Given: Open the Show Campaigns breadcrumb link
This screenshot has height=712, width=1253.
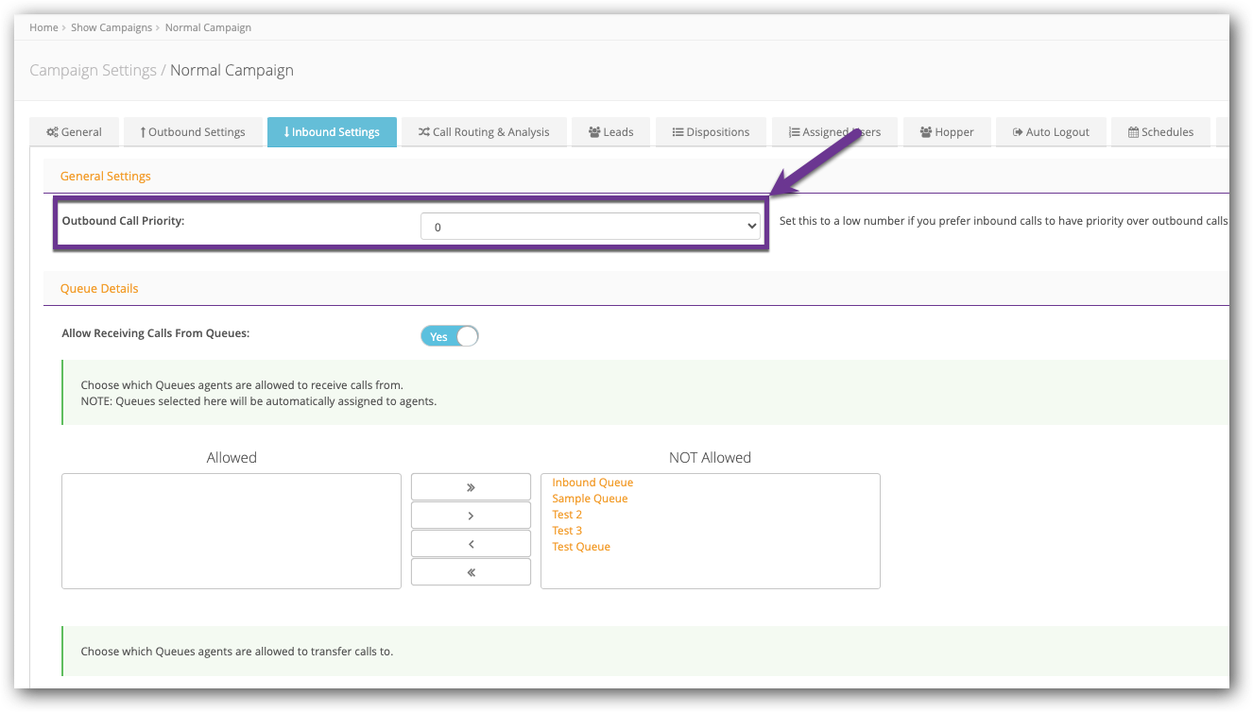Looking at the screenshot, I should point(112,27).
